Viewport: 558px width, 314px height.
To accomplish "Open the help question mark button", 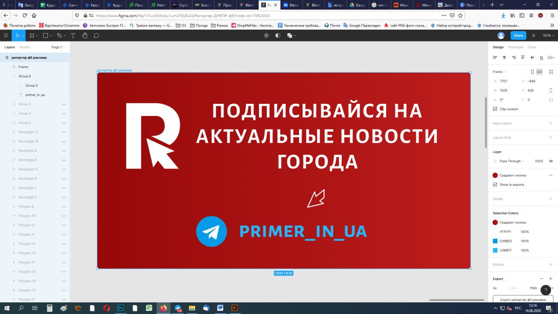I will pos(546,290).
